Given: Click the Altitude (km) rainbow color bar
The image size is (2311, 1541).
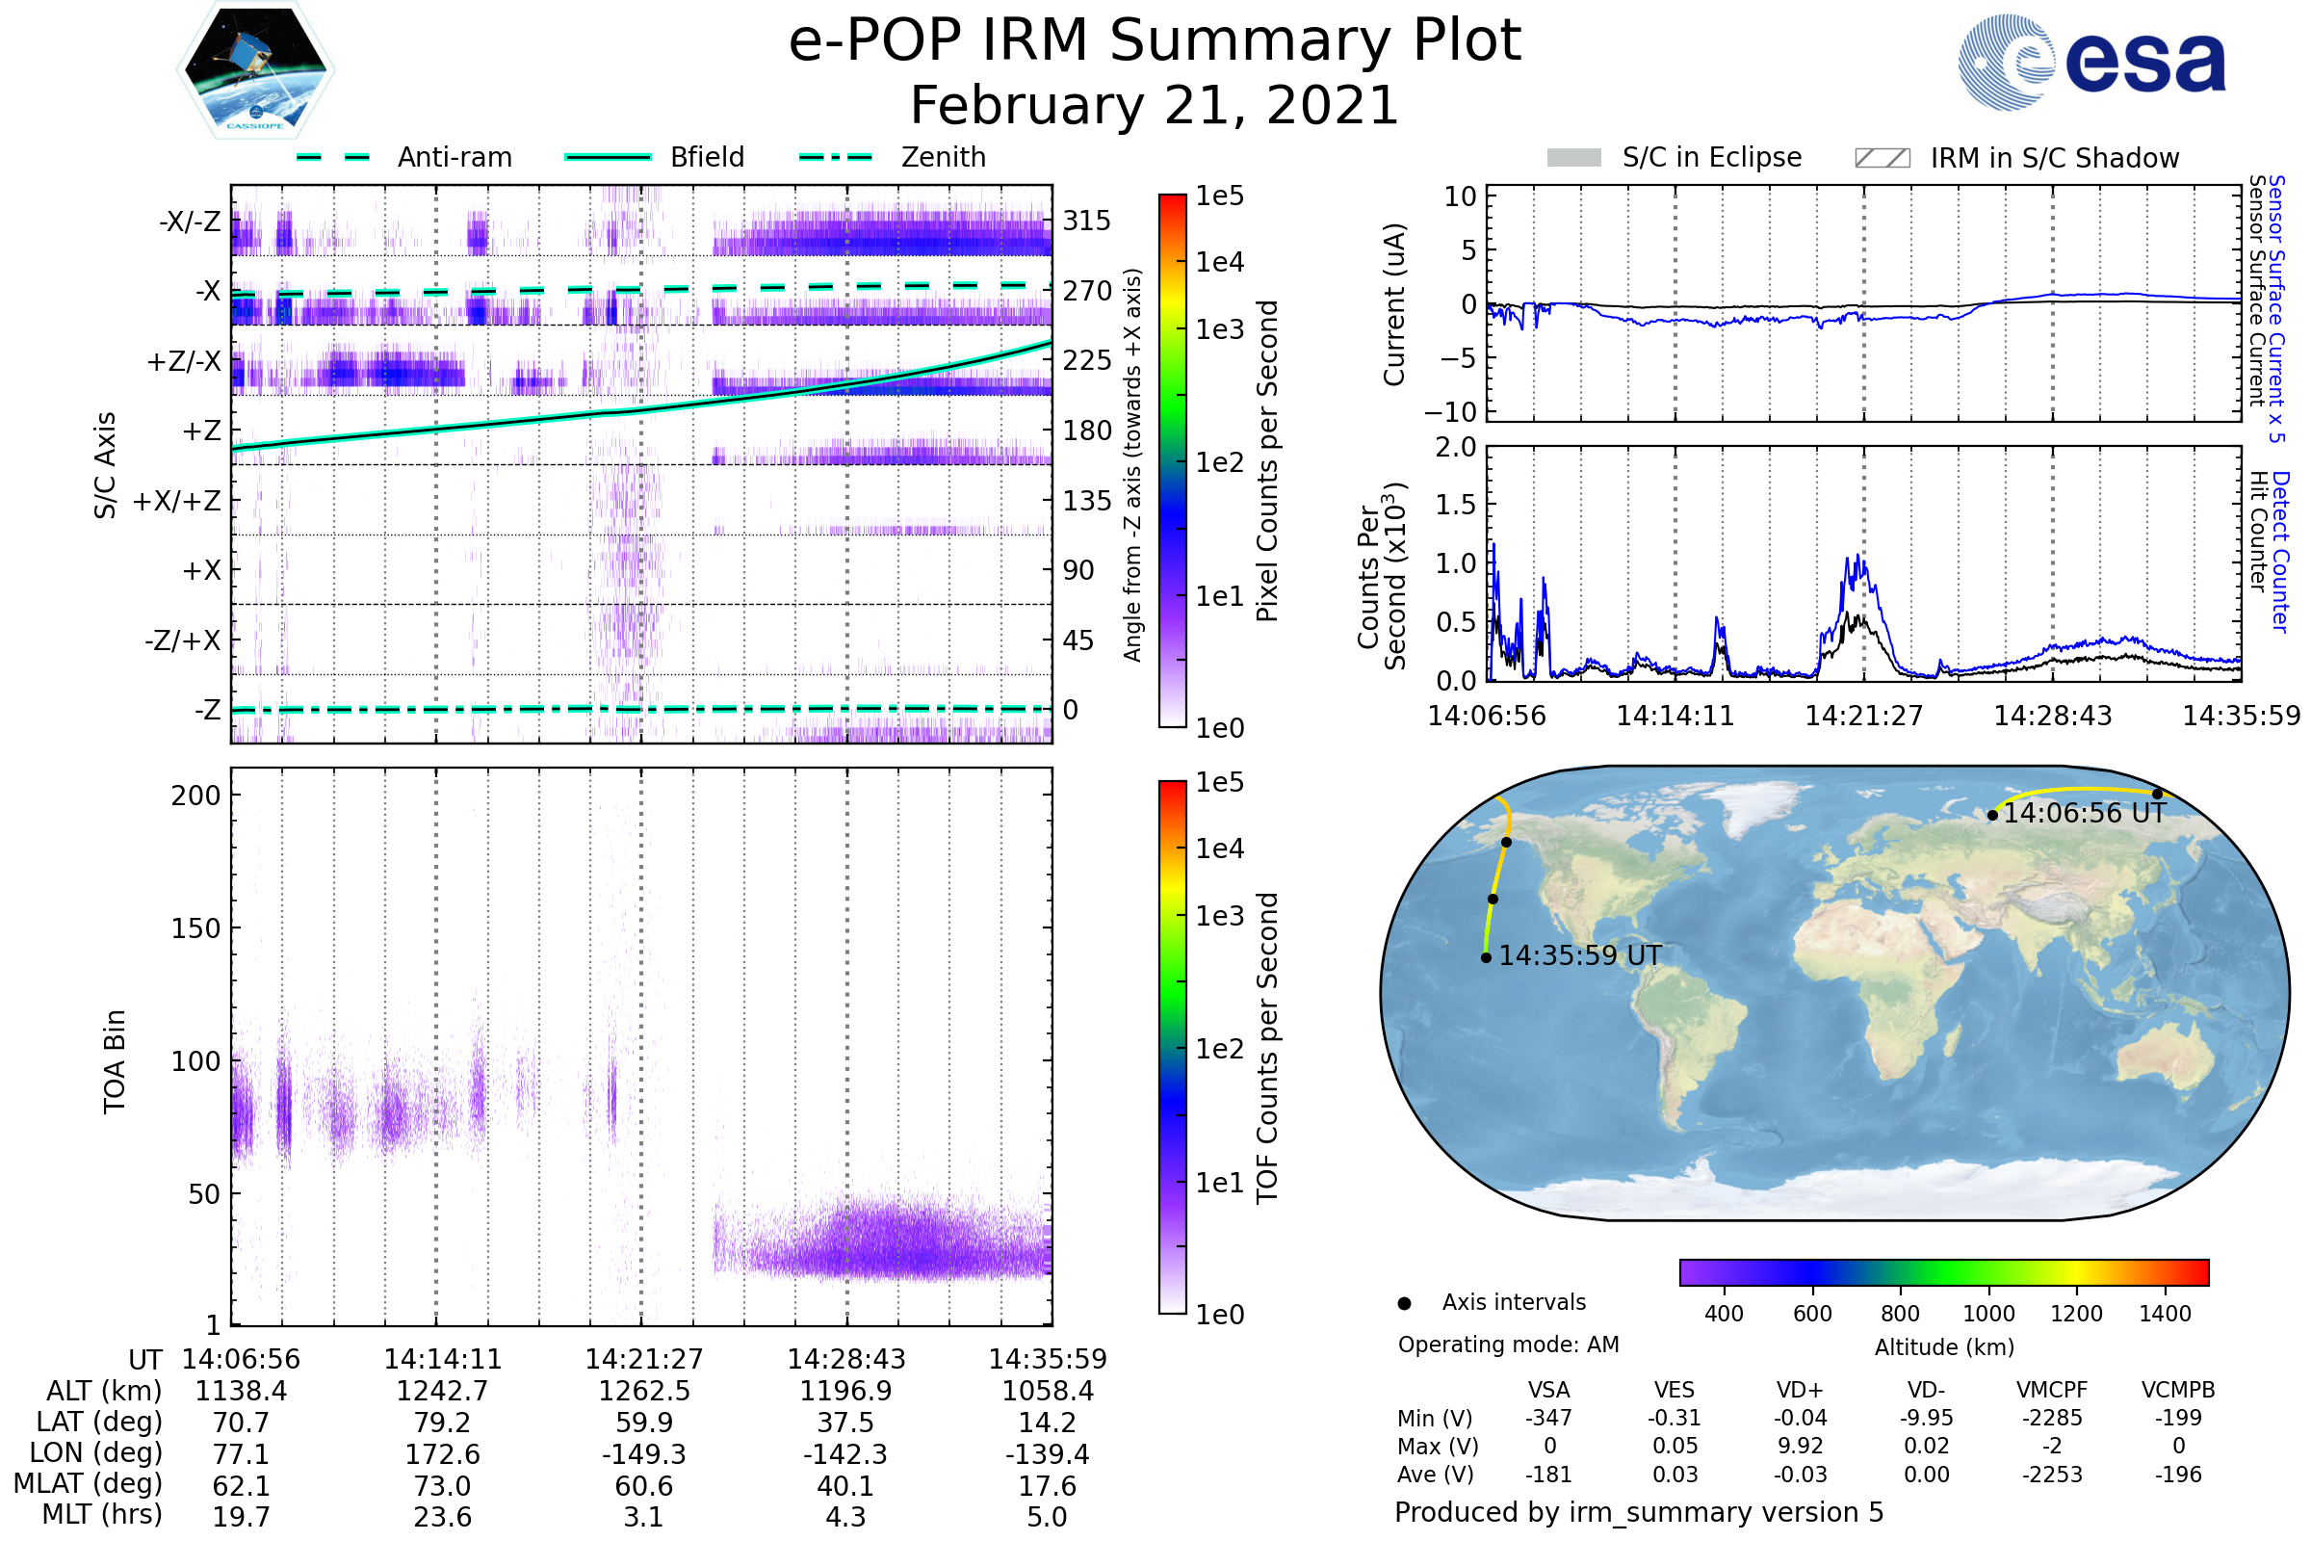Looking at the screenshot, I should click(1943, 1271).
